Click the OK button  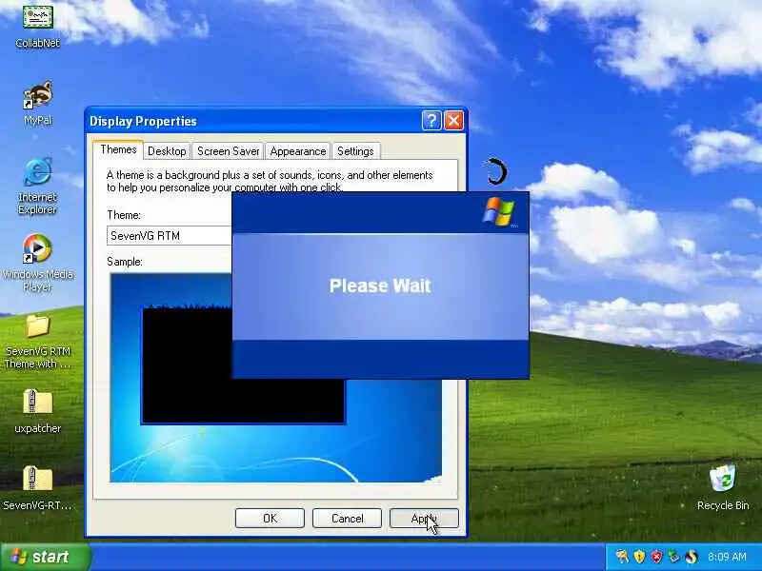point(270,518)
